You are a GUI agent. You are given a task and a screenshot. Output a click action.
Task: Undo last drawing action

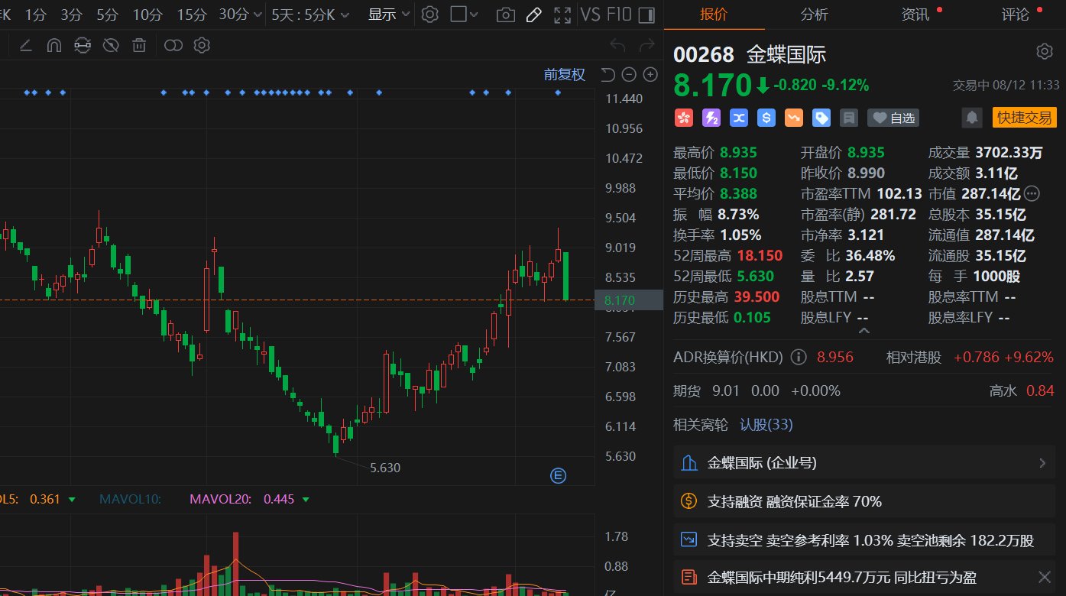tap(617, 46)
